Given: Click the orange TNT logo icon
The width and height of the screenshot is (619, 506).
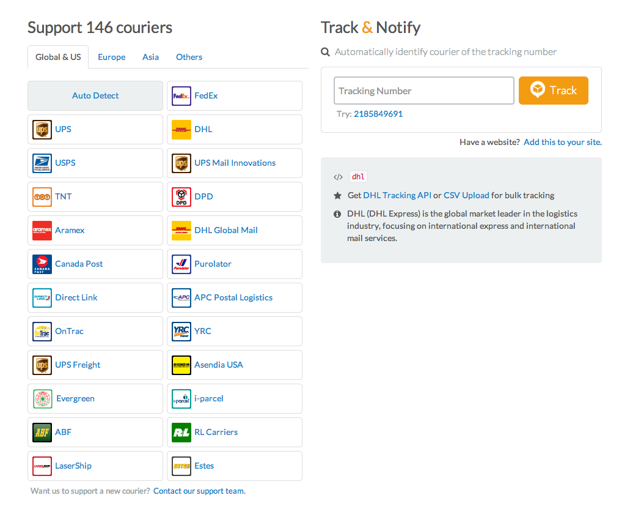Looking at the screenshot, I should pos(42,196).
